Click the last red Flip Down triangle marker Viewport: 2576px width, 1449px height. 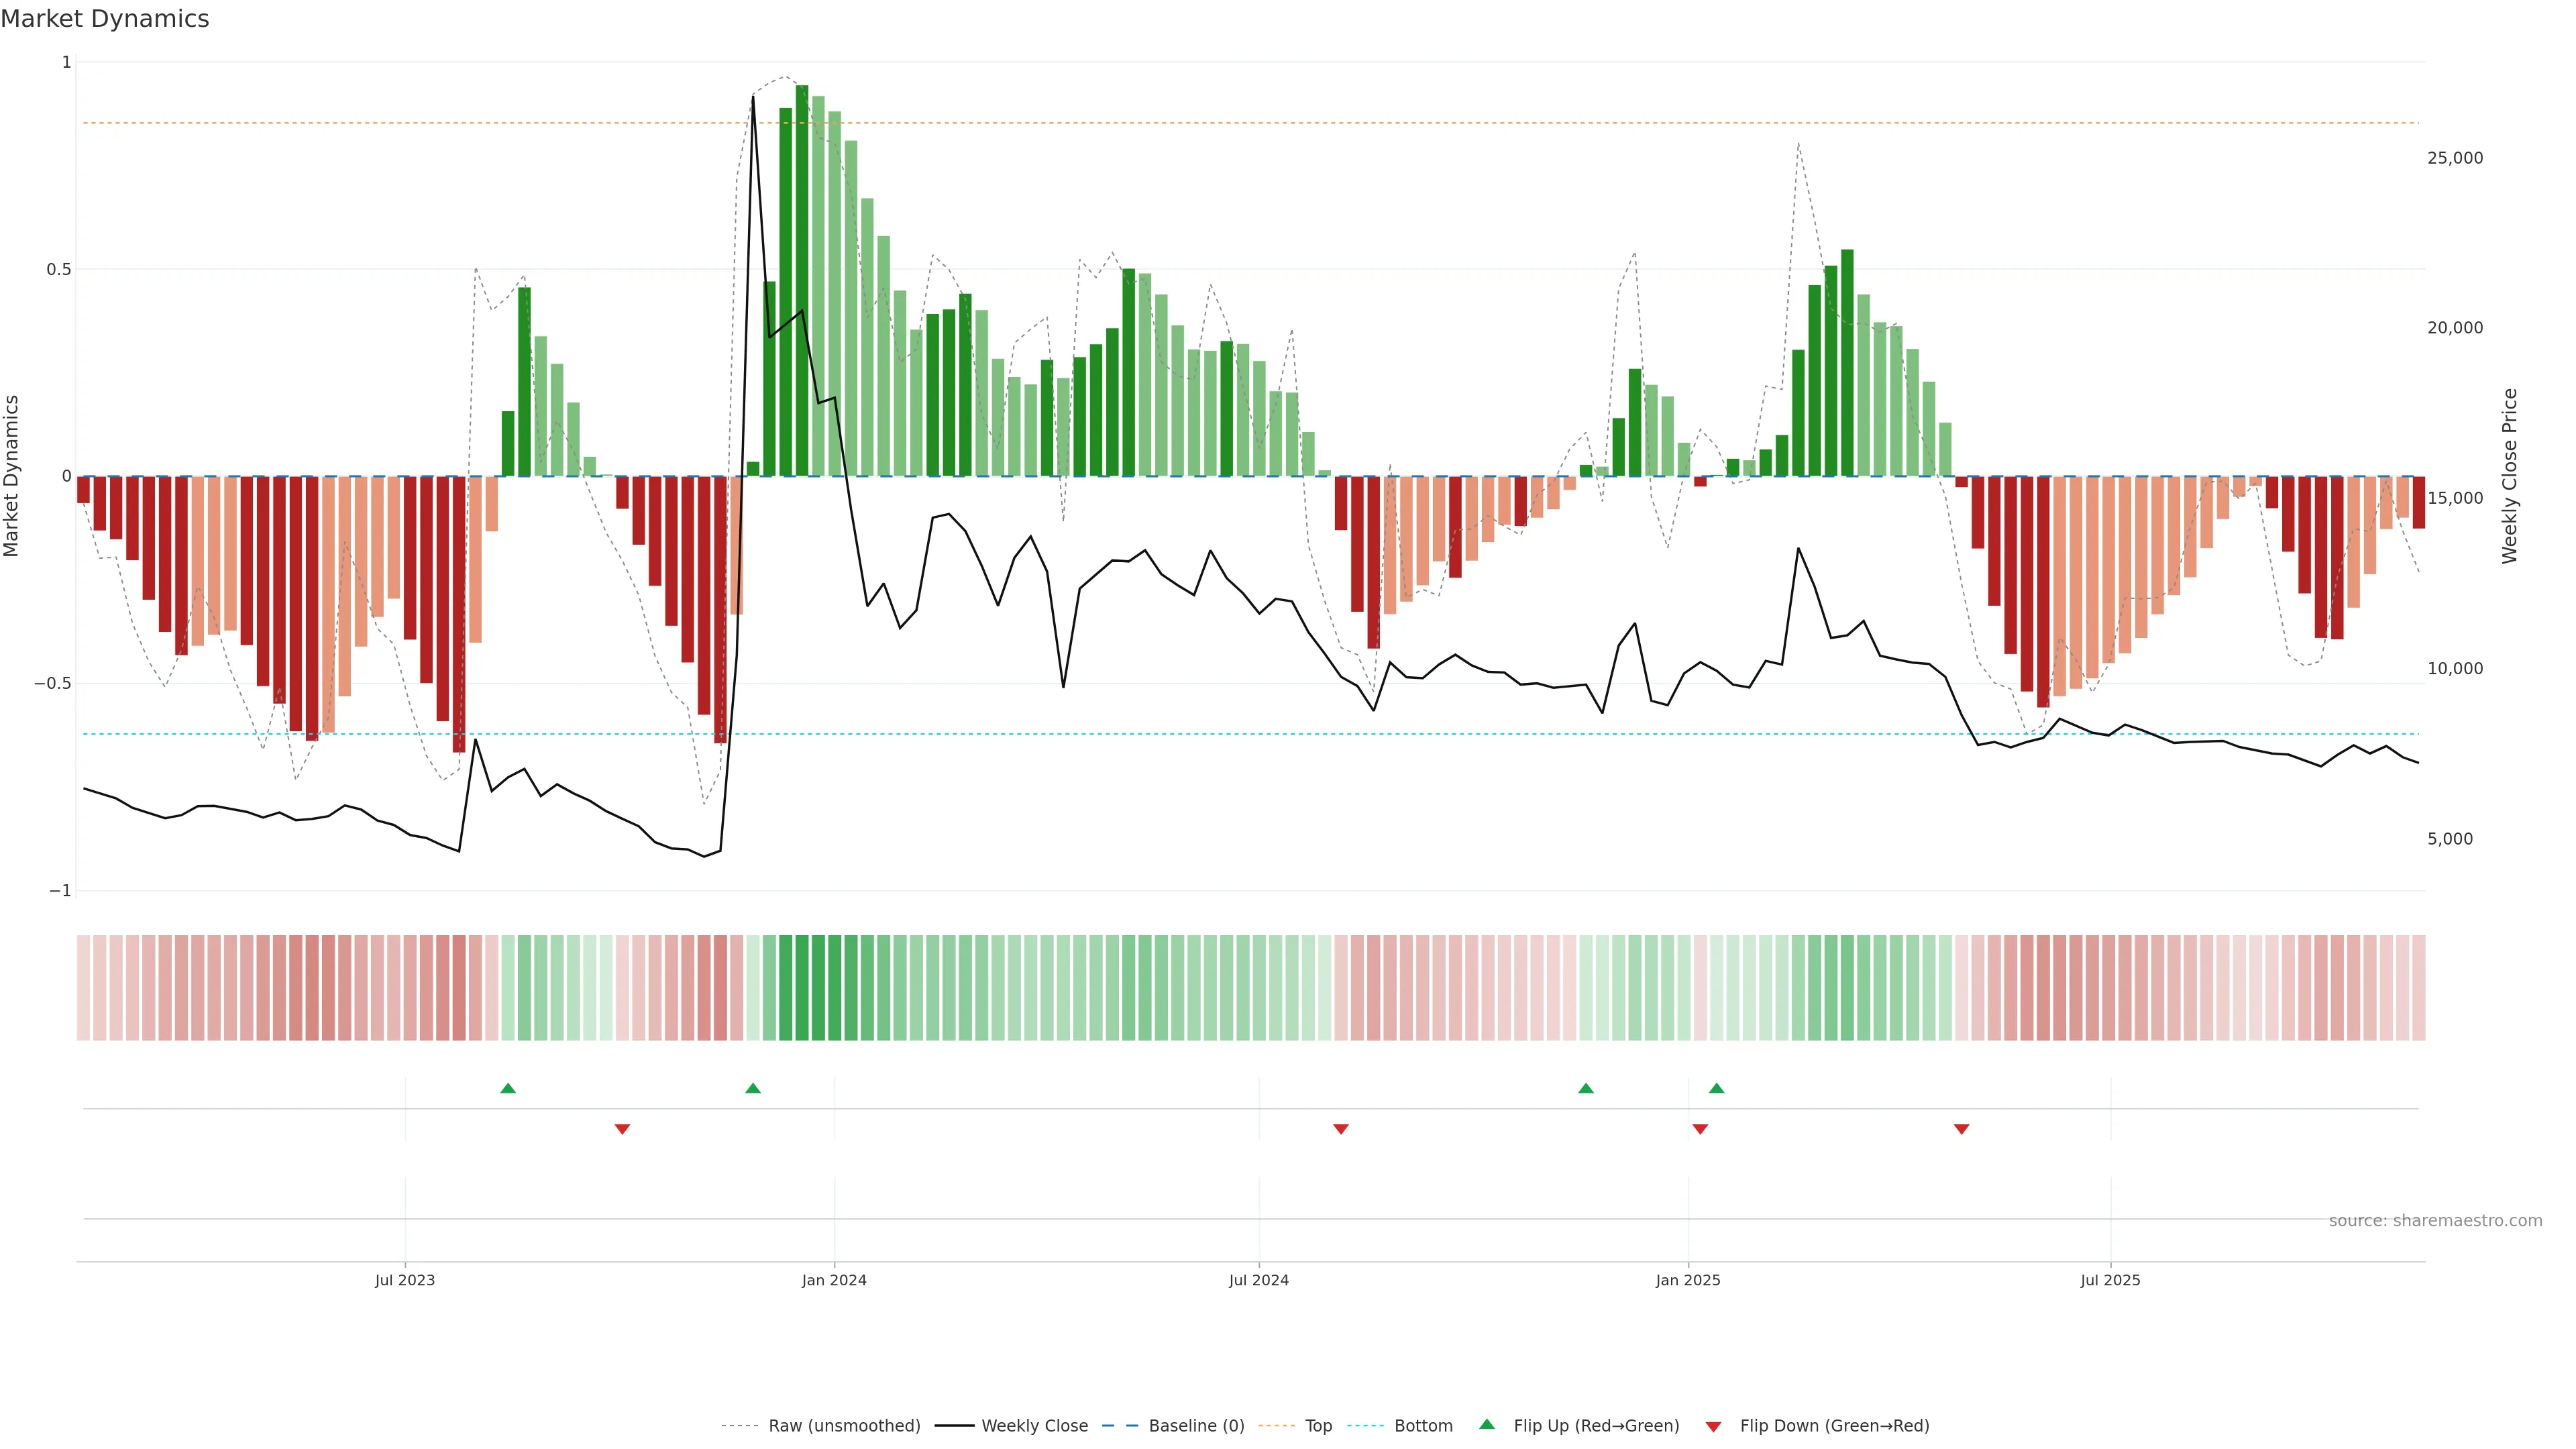coord(1961,1129)
